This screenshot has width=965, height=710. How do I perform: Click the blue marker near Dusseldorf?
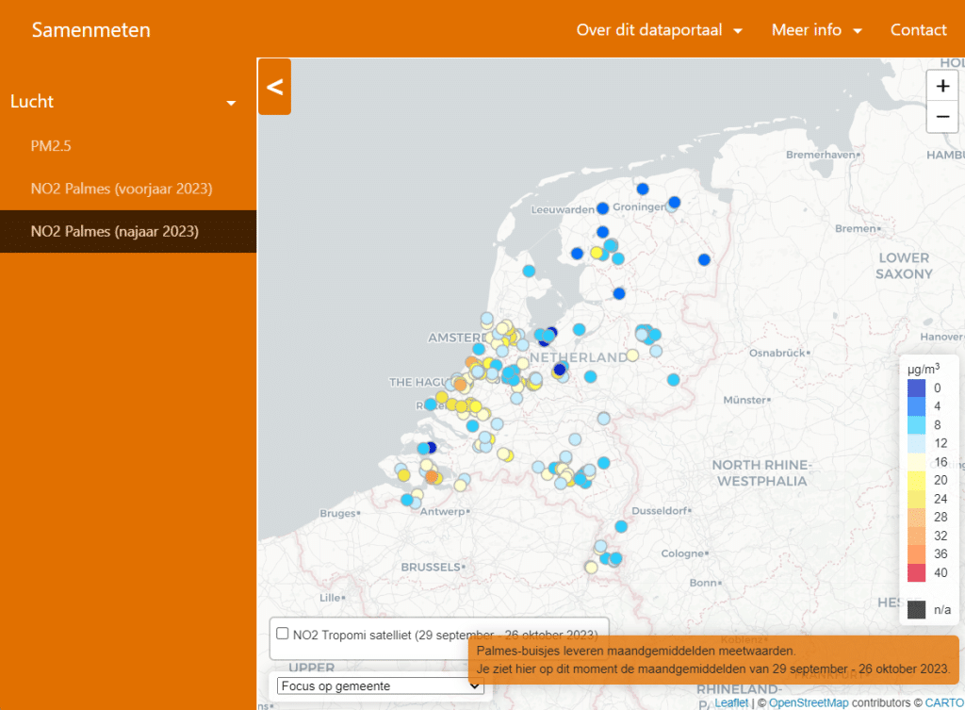coord(621,526)
